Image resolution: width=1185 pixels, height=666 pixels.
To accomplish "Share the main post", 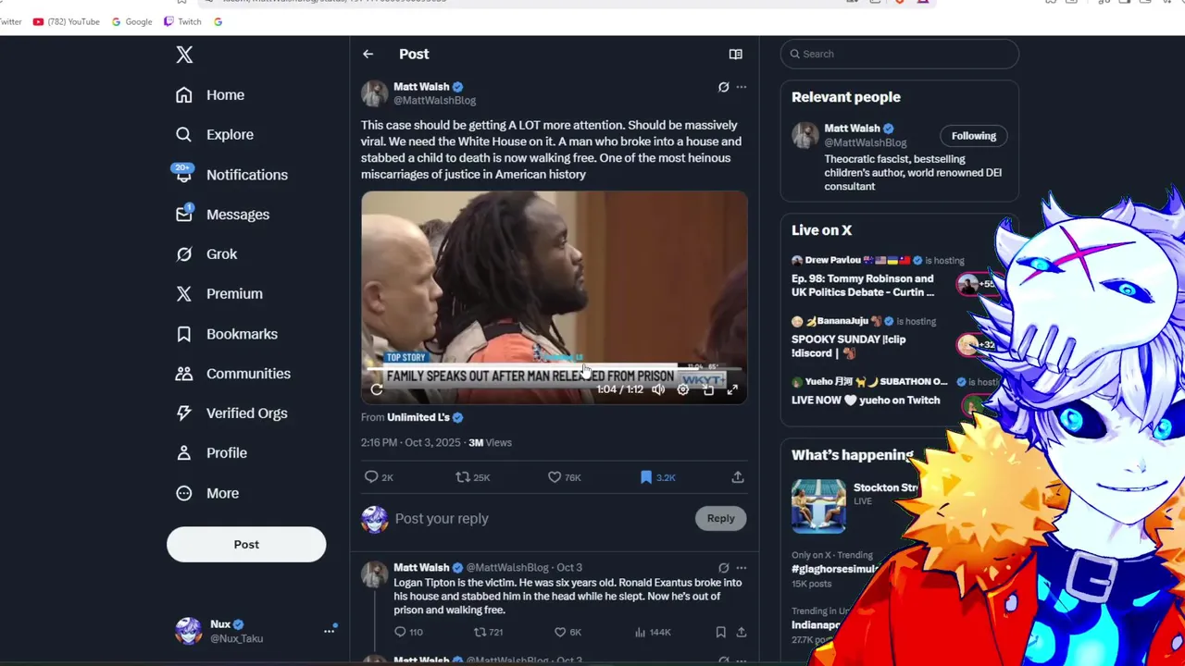I will pos(738,477).
